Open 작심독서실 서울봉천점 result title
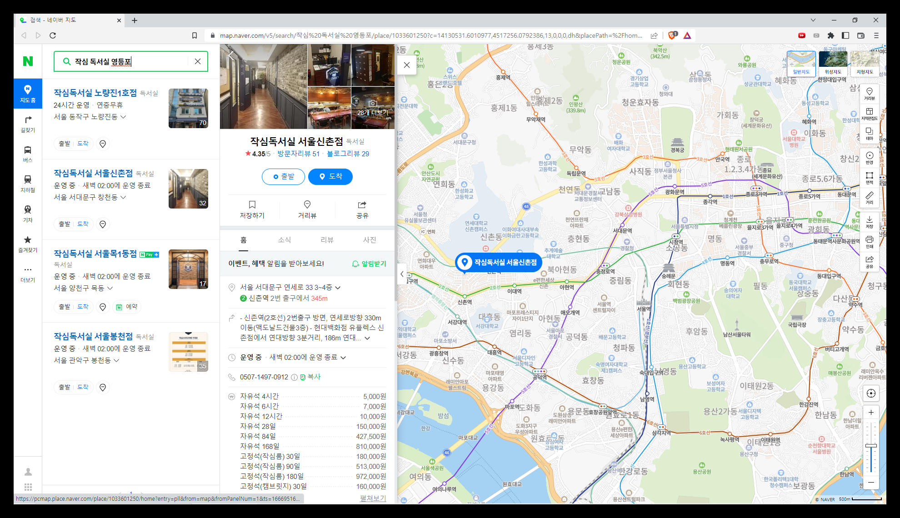The image size is (900, 518). click(x=93, y=337)
